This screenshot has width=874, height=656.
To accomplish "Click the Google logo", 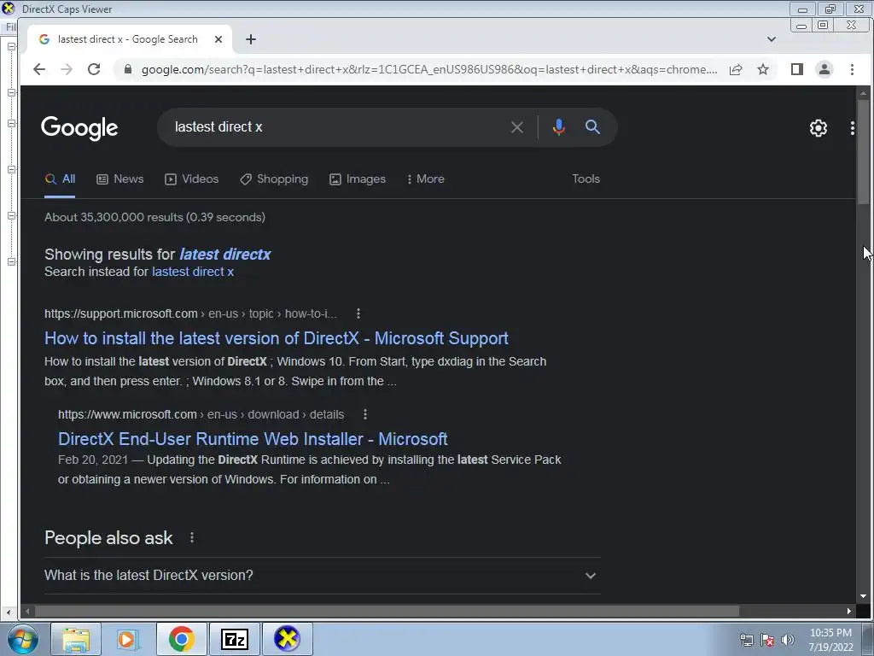I will (x=79, y=128).
